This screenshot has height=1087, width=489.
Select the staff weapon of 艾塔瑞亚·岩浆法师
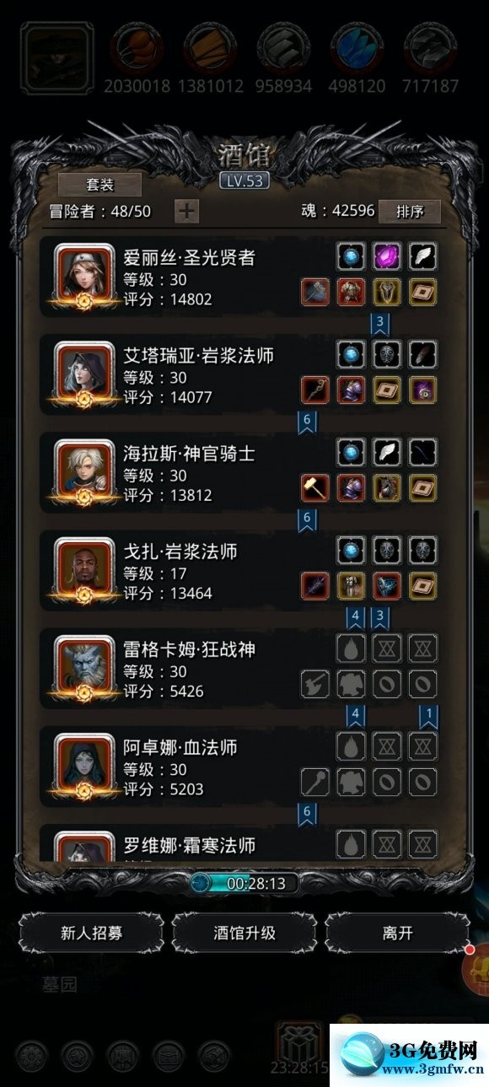tap(315, 390)
